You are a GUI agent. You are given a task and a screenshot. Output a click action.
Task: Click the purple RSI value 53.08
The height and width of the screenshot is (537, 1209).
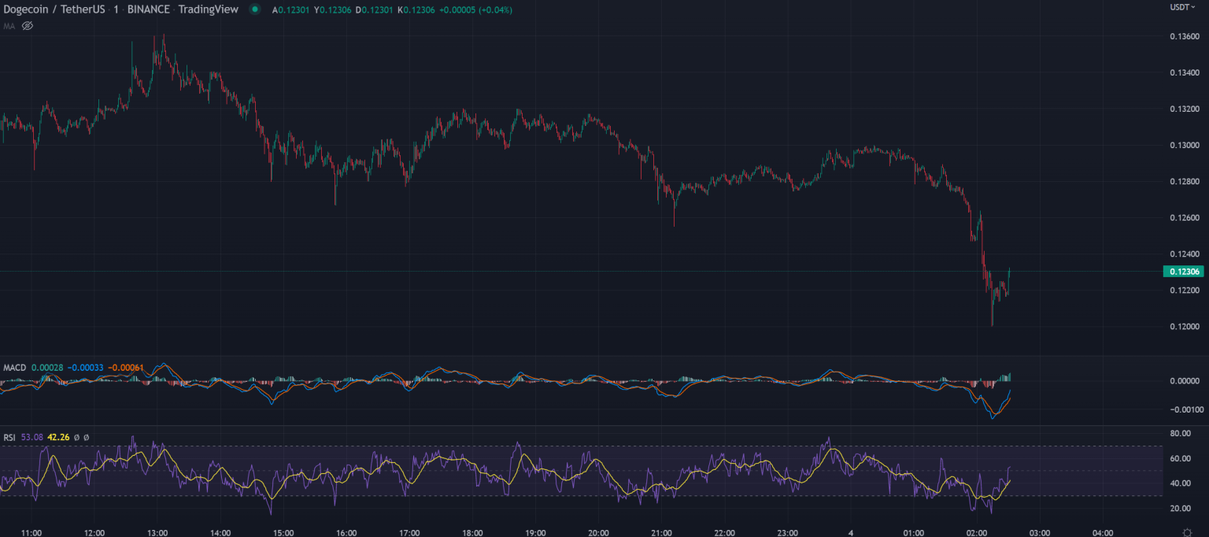[x=32, y=437]
